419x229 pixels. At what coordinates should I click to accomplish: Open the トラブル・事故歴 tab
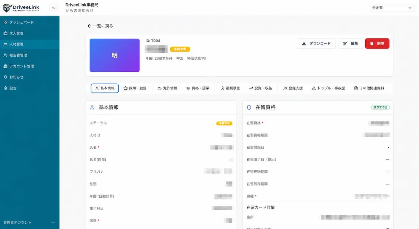pos(328,88)
